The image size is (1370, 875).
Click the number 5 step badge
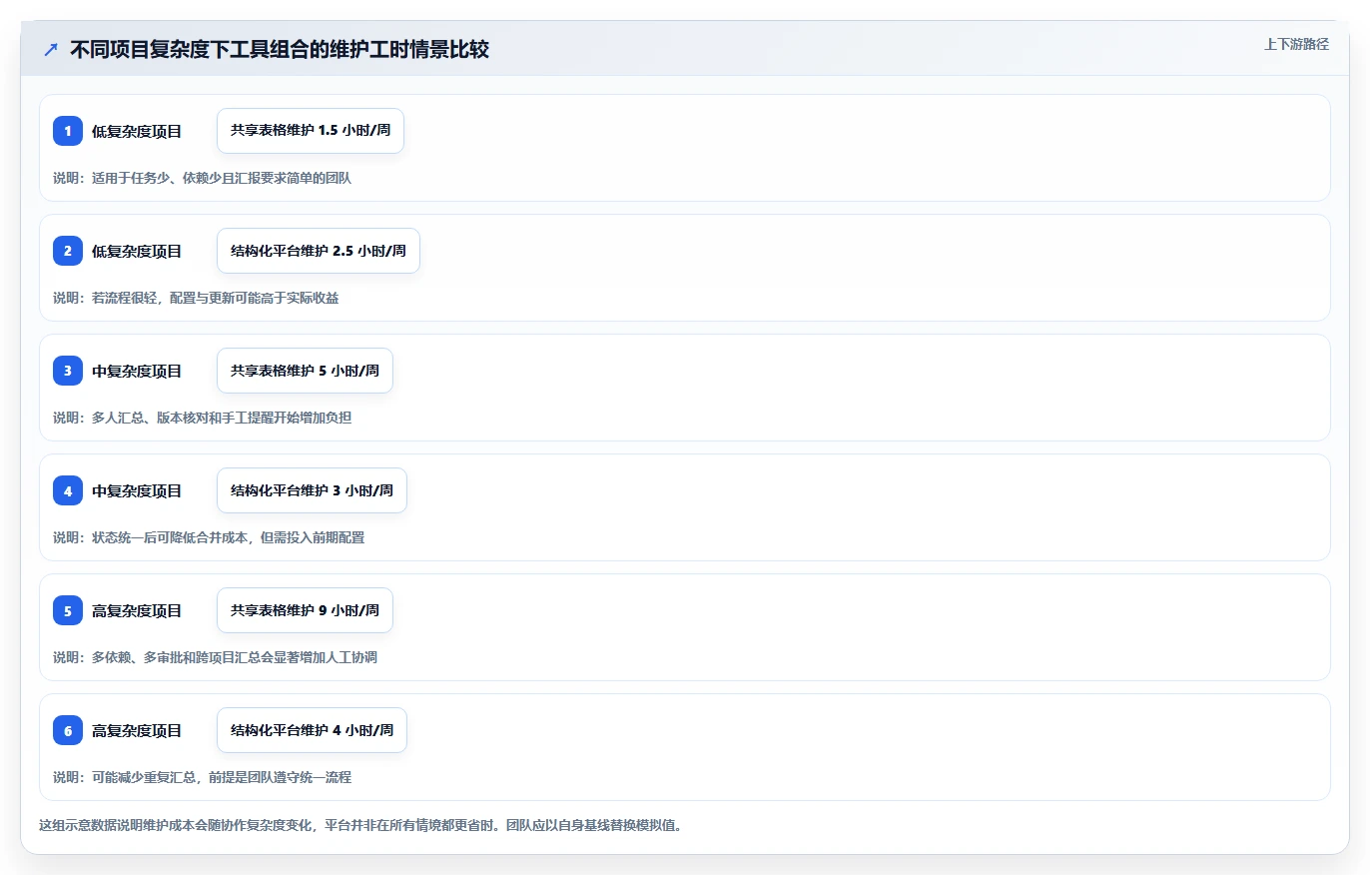[68, 610]
